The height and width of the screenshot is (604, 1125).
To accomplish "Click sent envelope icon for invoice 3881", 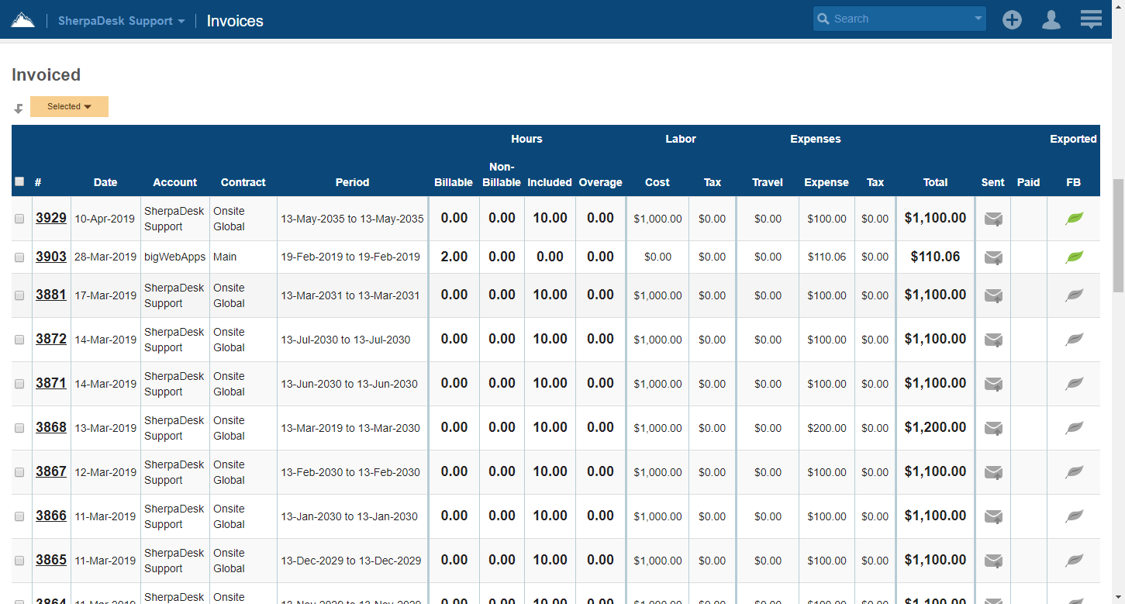I will coord(993,295).
